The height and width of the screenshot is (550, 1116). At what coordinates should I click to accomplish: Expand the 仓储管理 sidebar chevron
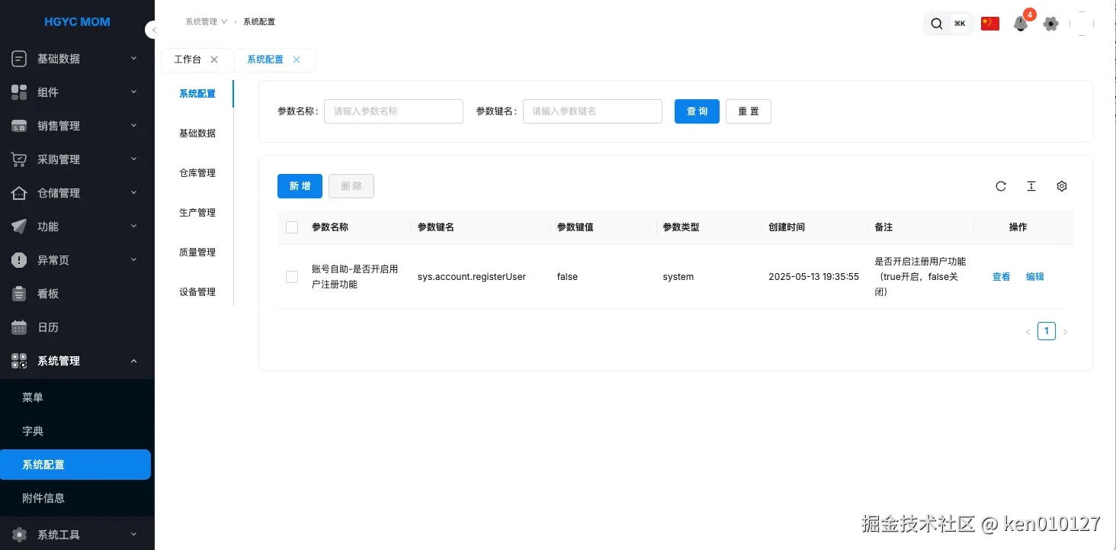[x=133, y=192]
